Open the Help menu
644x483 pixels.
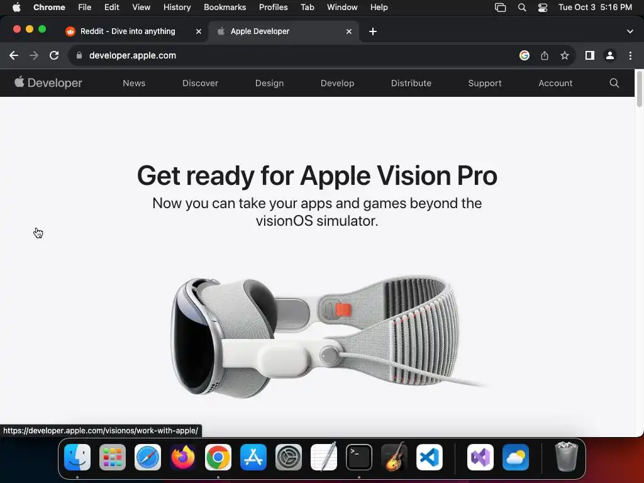379,8
